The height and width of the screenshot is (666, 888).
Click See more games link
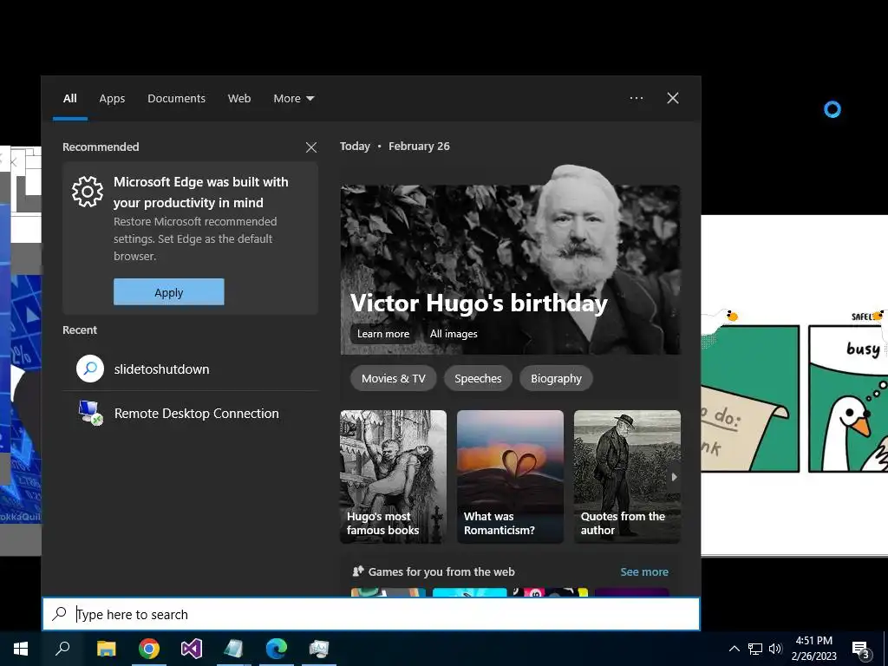644,572
